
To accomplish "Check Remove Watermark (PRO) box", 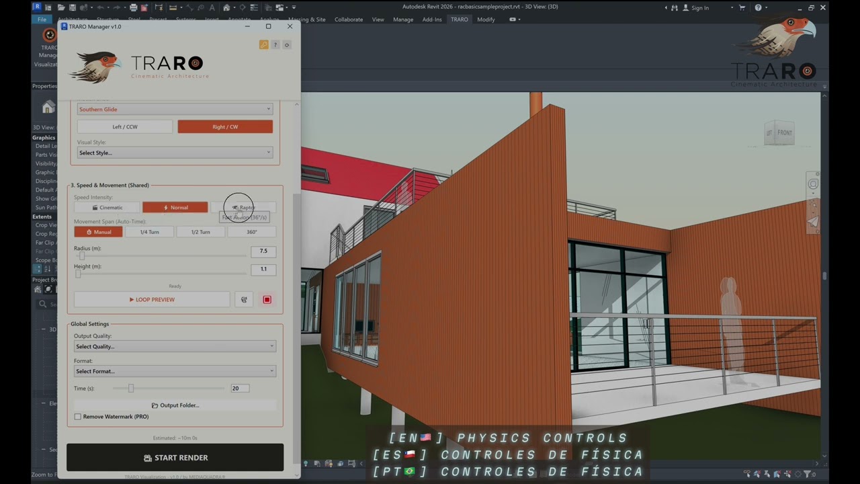I will tap(78, 417).
